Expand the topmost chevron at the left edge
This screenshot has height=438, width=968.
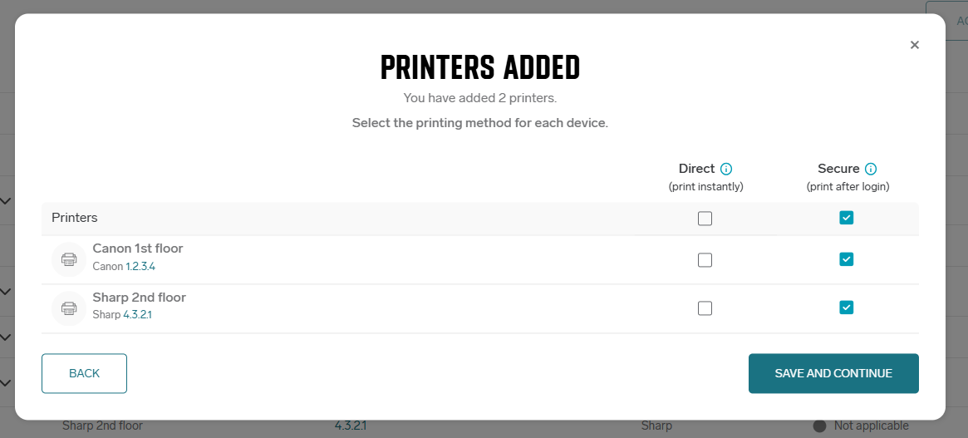pos(6,201)
